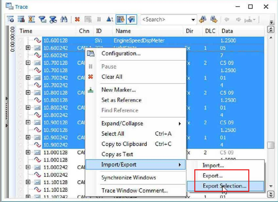The image size is (278, 202).
Task: Click the Data column header
Action: coord(242,31)
